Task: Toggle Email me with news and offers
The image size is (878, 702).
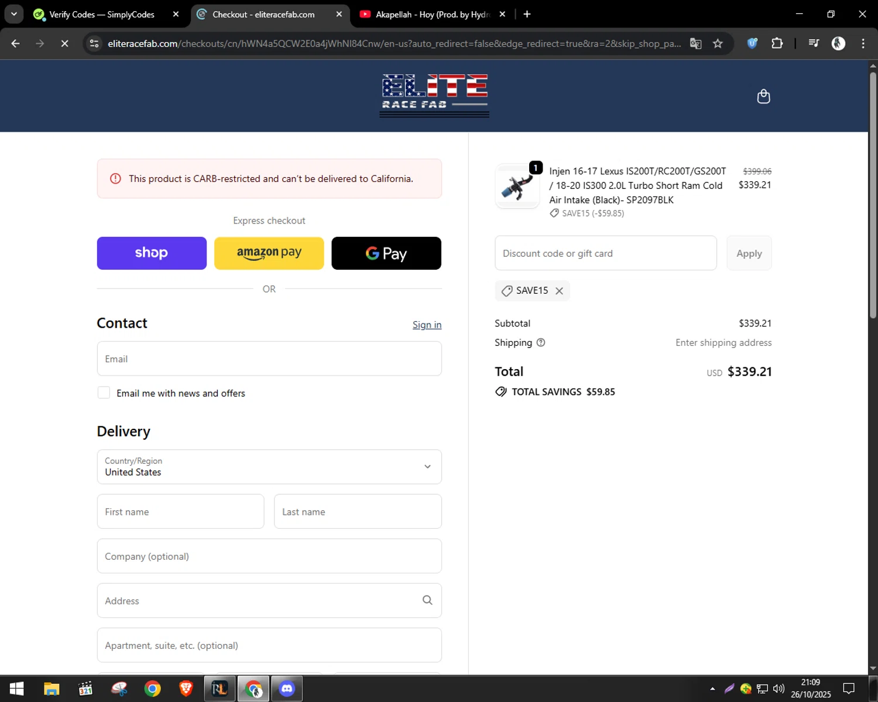Action: click(104, 393)
